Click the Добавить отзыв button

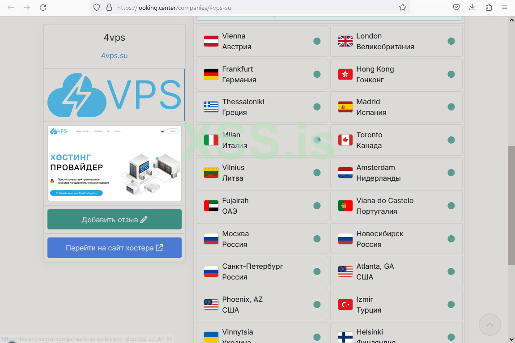pos(114,220)
